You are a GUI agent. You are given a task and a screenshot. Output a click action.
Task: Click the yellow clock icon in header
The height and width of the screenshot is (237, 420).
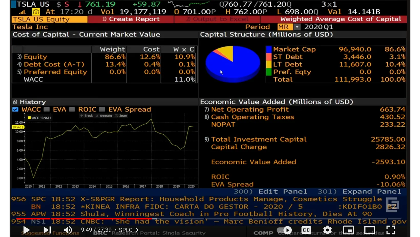point(36,12)
